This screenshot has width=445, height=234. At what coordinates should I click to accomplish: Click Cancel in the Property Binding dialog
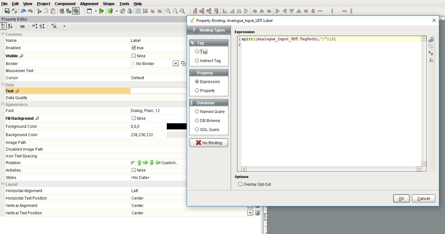(x=423, y=198)
